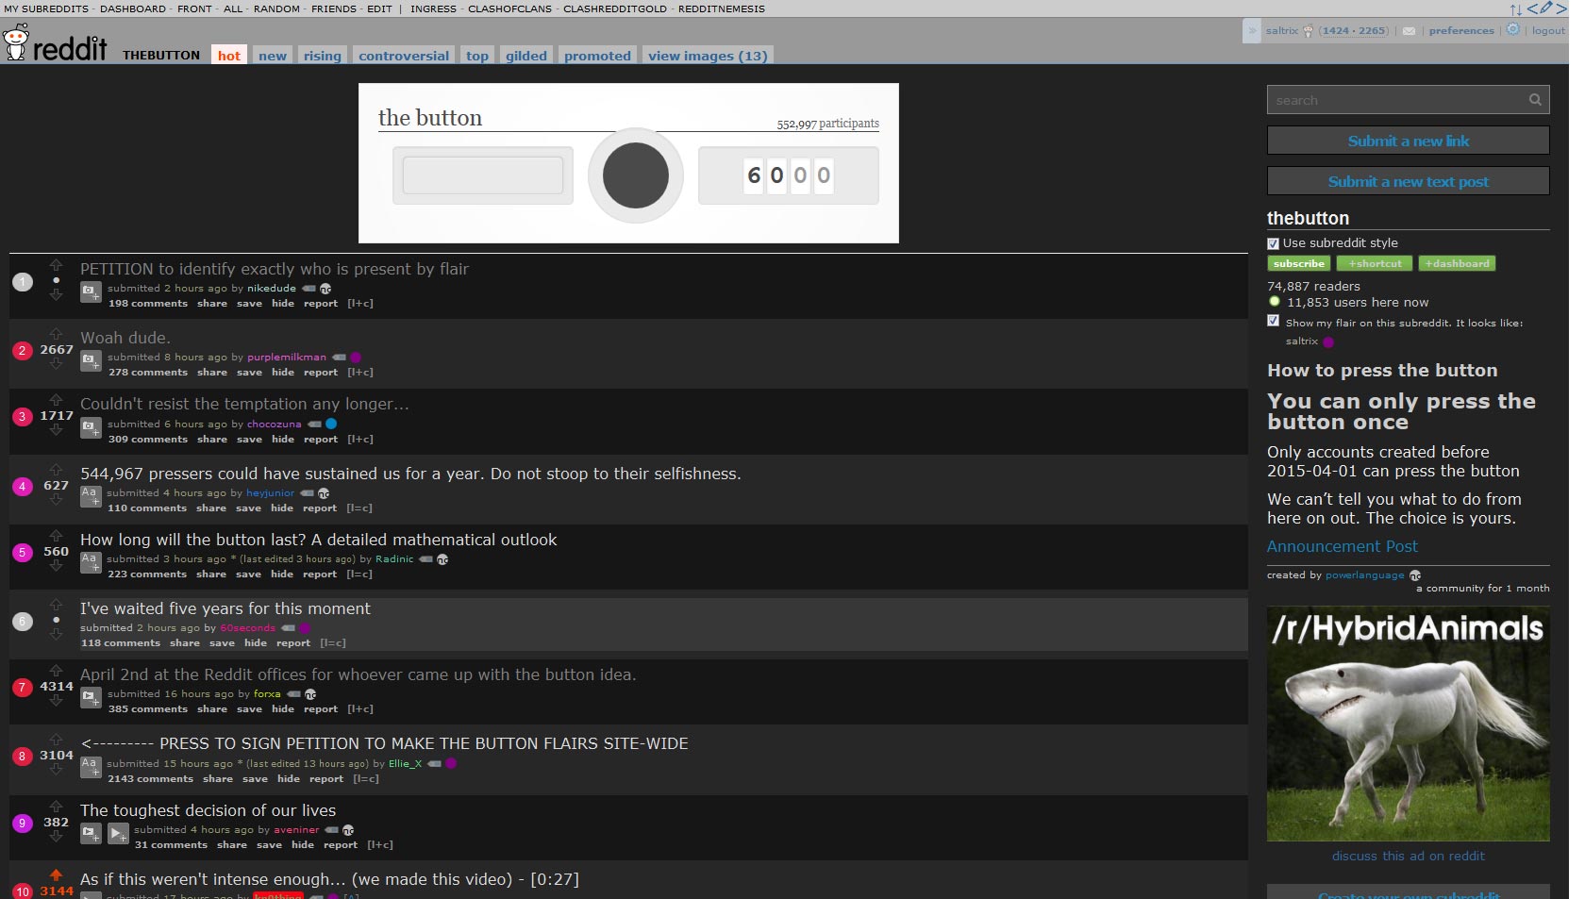Click the RES tag icon beside nikedude
1585x899 pixels.
(x=309, y=289)
